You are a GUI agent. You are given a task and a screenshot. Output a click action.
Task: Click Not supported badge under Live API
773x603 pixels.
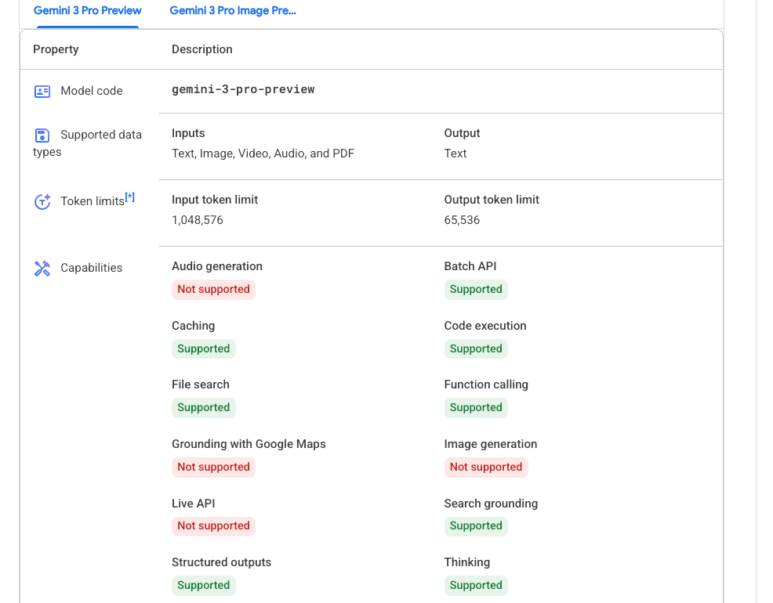[213, 525]
